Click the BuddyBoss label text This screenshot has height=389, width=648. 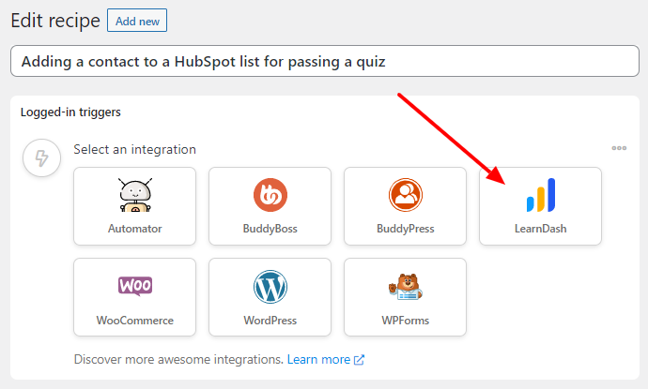(x=270, y=229)
